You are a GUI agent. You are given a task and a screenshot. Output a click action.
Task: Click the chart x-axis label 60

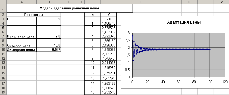point(179,81)
